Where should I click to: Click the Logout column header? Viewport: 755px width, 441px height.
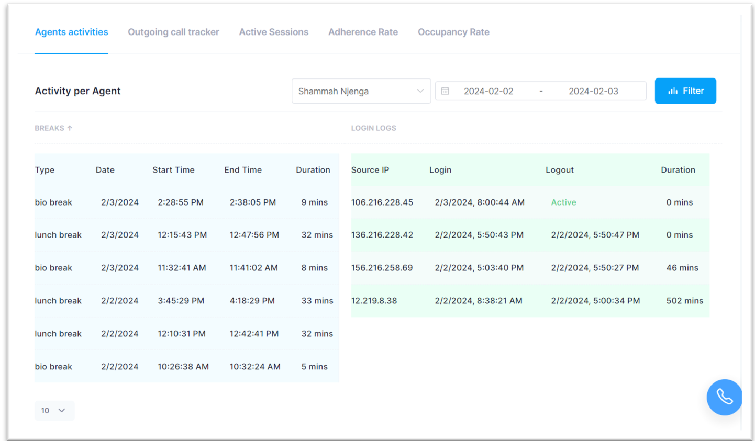coord(560,170)
